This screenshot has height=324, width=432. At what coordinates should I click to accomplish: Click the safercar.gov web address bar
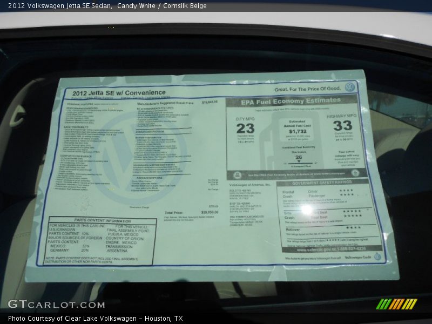(332, 249)
